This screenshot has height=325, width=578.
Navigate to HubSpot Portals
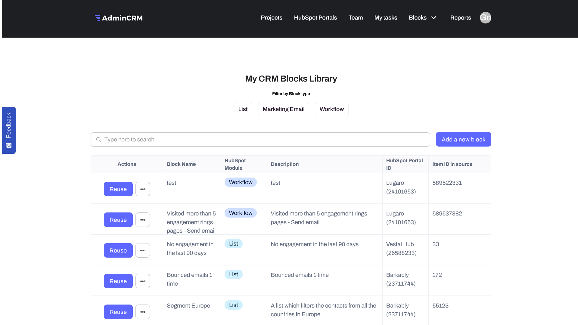point(315,17)
